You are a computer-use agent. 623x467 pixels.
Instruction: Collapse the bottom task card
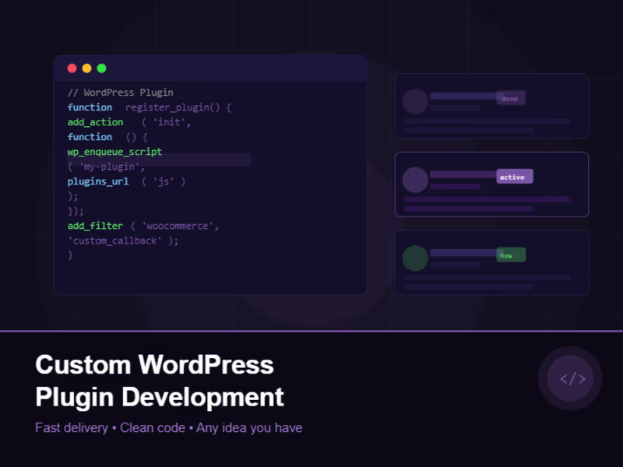pyautogui.click(x=491, y=262)
